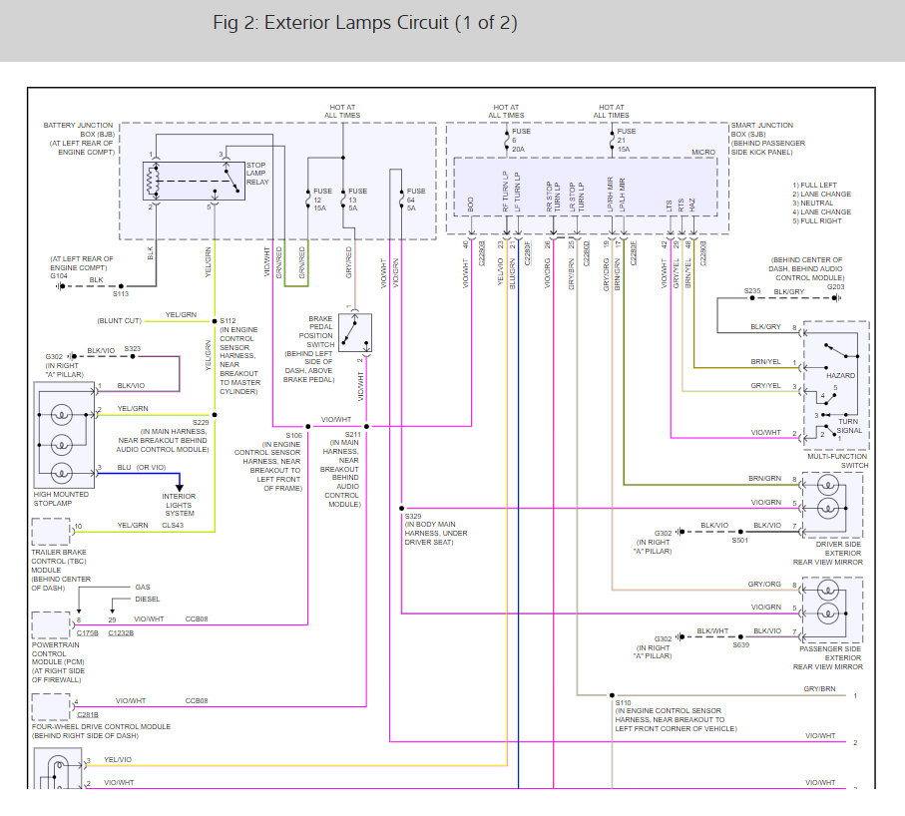This screenshot has height=816, width=905.
Task: Click the G302 ground symbol near S639
Action: [x=679, y=637]
